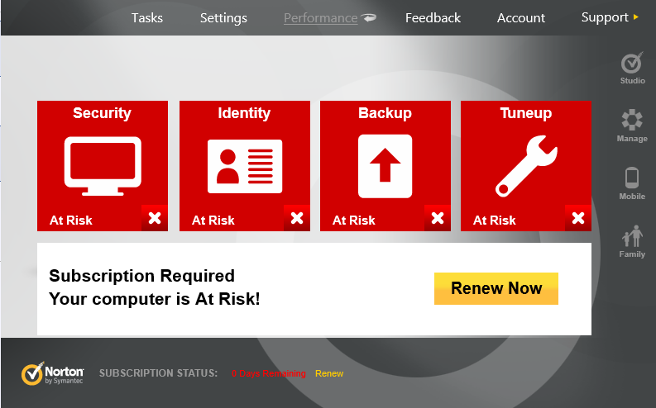Image resolution: width=656 pixels, height=408 pixels.
Task: Click the Your computer is At Risk message
Action: point(155,299)
